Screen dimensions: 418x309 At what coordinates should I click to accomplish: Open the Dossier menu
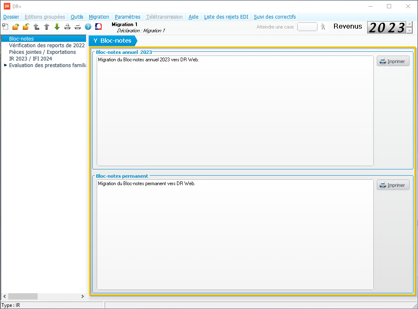[11, 17]
